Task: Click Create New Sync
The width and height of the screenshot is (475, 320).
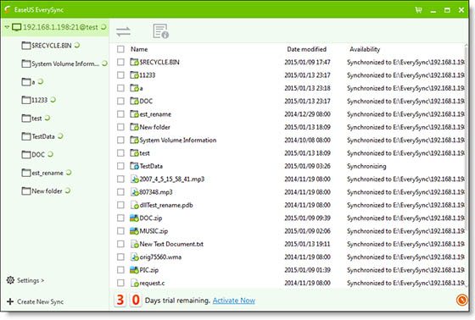Action: coord(41,301)
